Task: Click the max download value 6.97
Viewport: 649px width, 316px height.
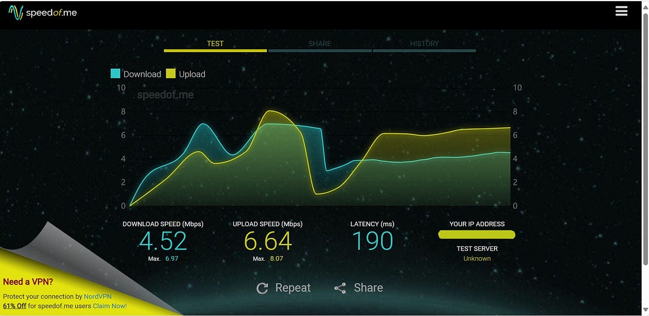Action: [171, 258]
